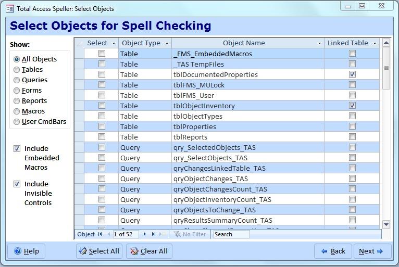Jump to last record arrow
Image resolution: width=399 pixels, height=267 pixels.
click(154, 234)
